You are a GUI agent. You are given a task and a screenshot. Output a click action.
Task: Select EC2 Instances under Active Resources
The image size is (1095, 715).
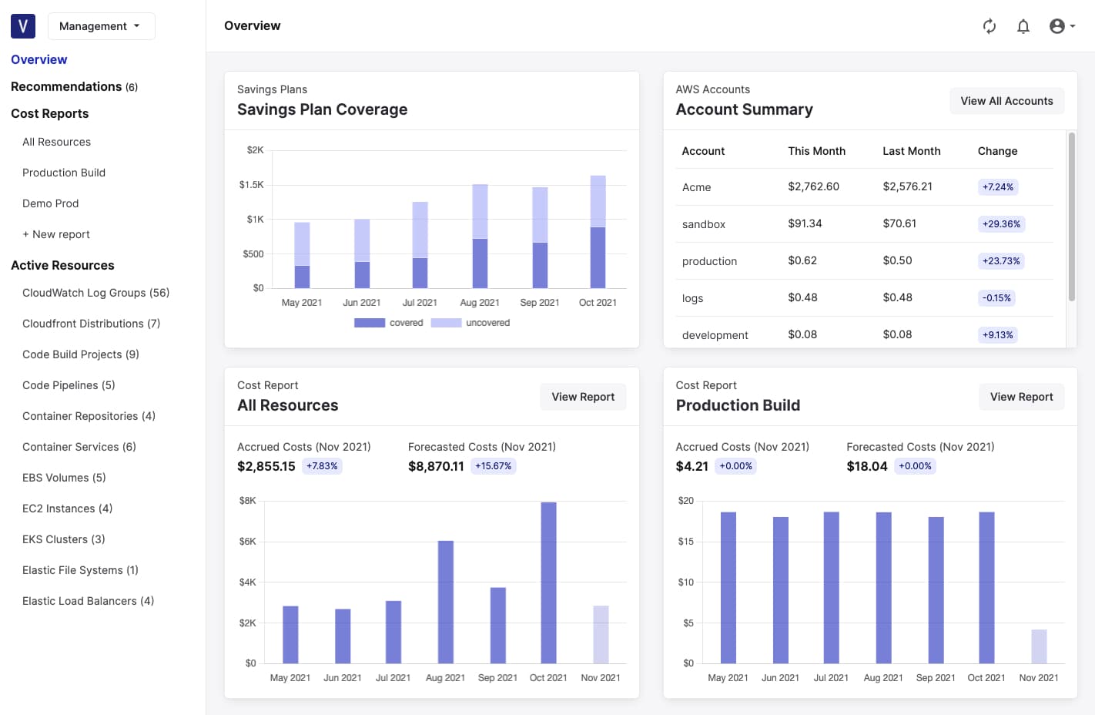(67, 508)
